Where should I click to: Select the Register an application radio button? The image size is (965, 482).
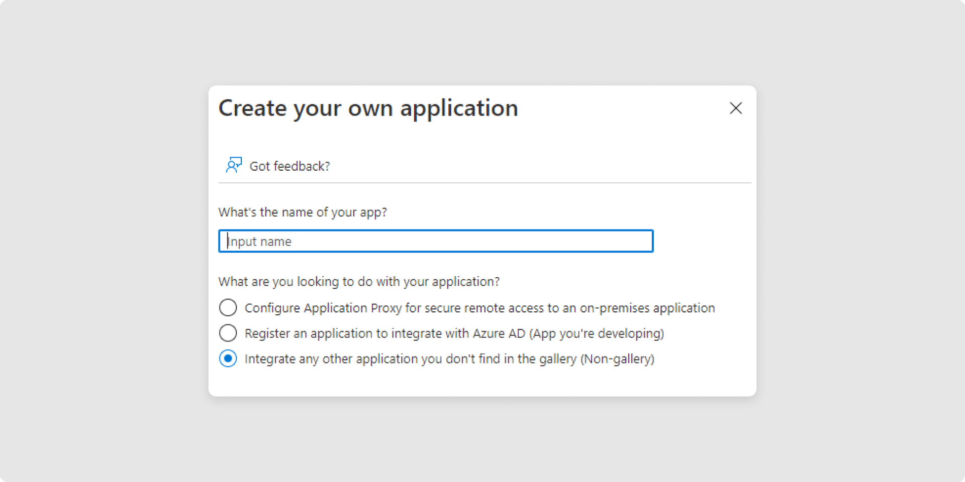click(228, 333)
